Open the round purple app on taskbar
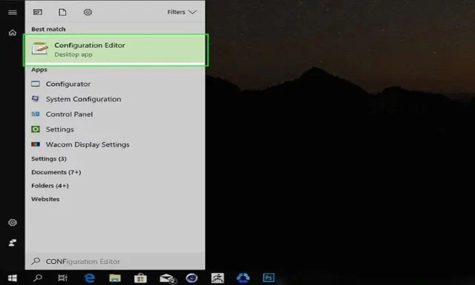The height and width of the screenshot is (285, 475). 192,278
